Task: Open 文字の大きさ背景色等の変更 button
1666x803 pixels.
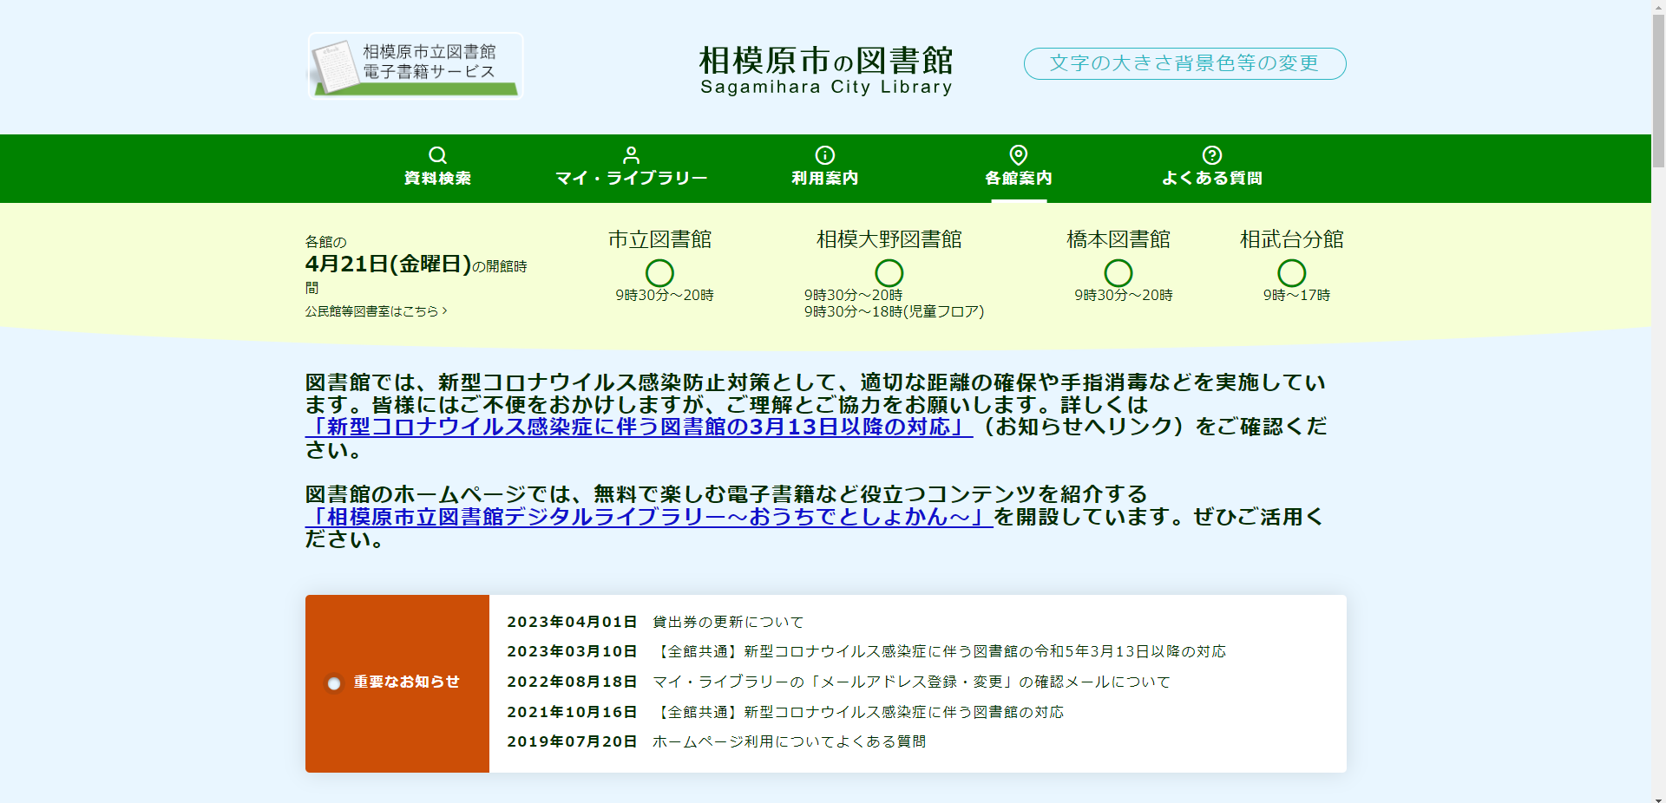Action: (1184, 63)
